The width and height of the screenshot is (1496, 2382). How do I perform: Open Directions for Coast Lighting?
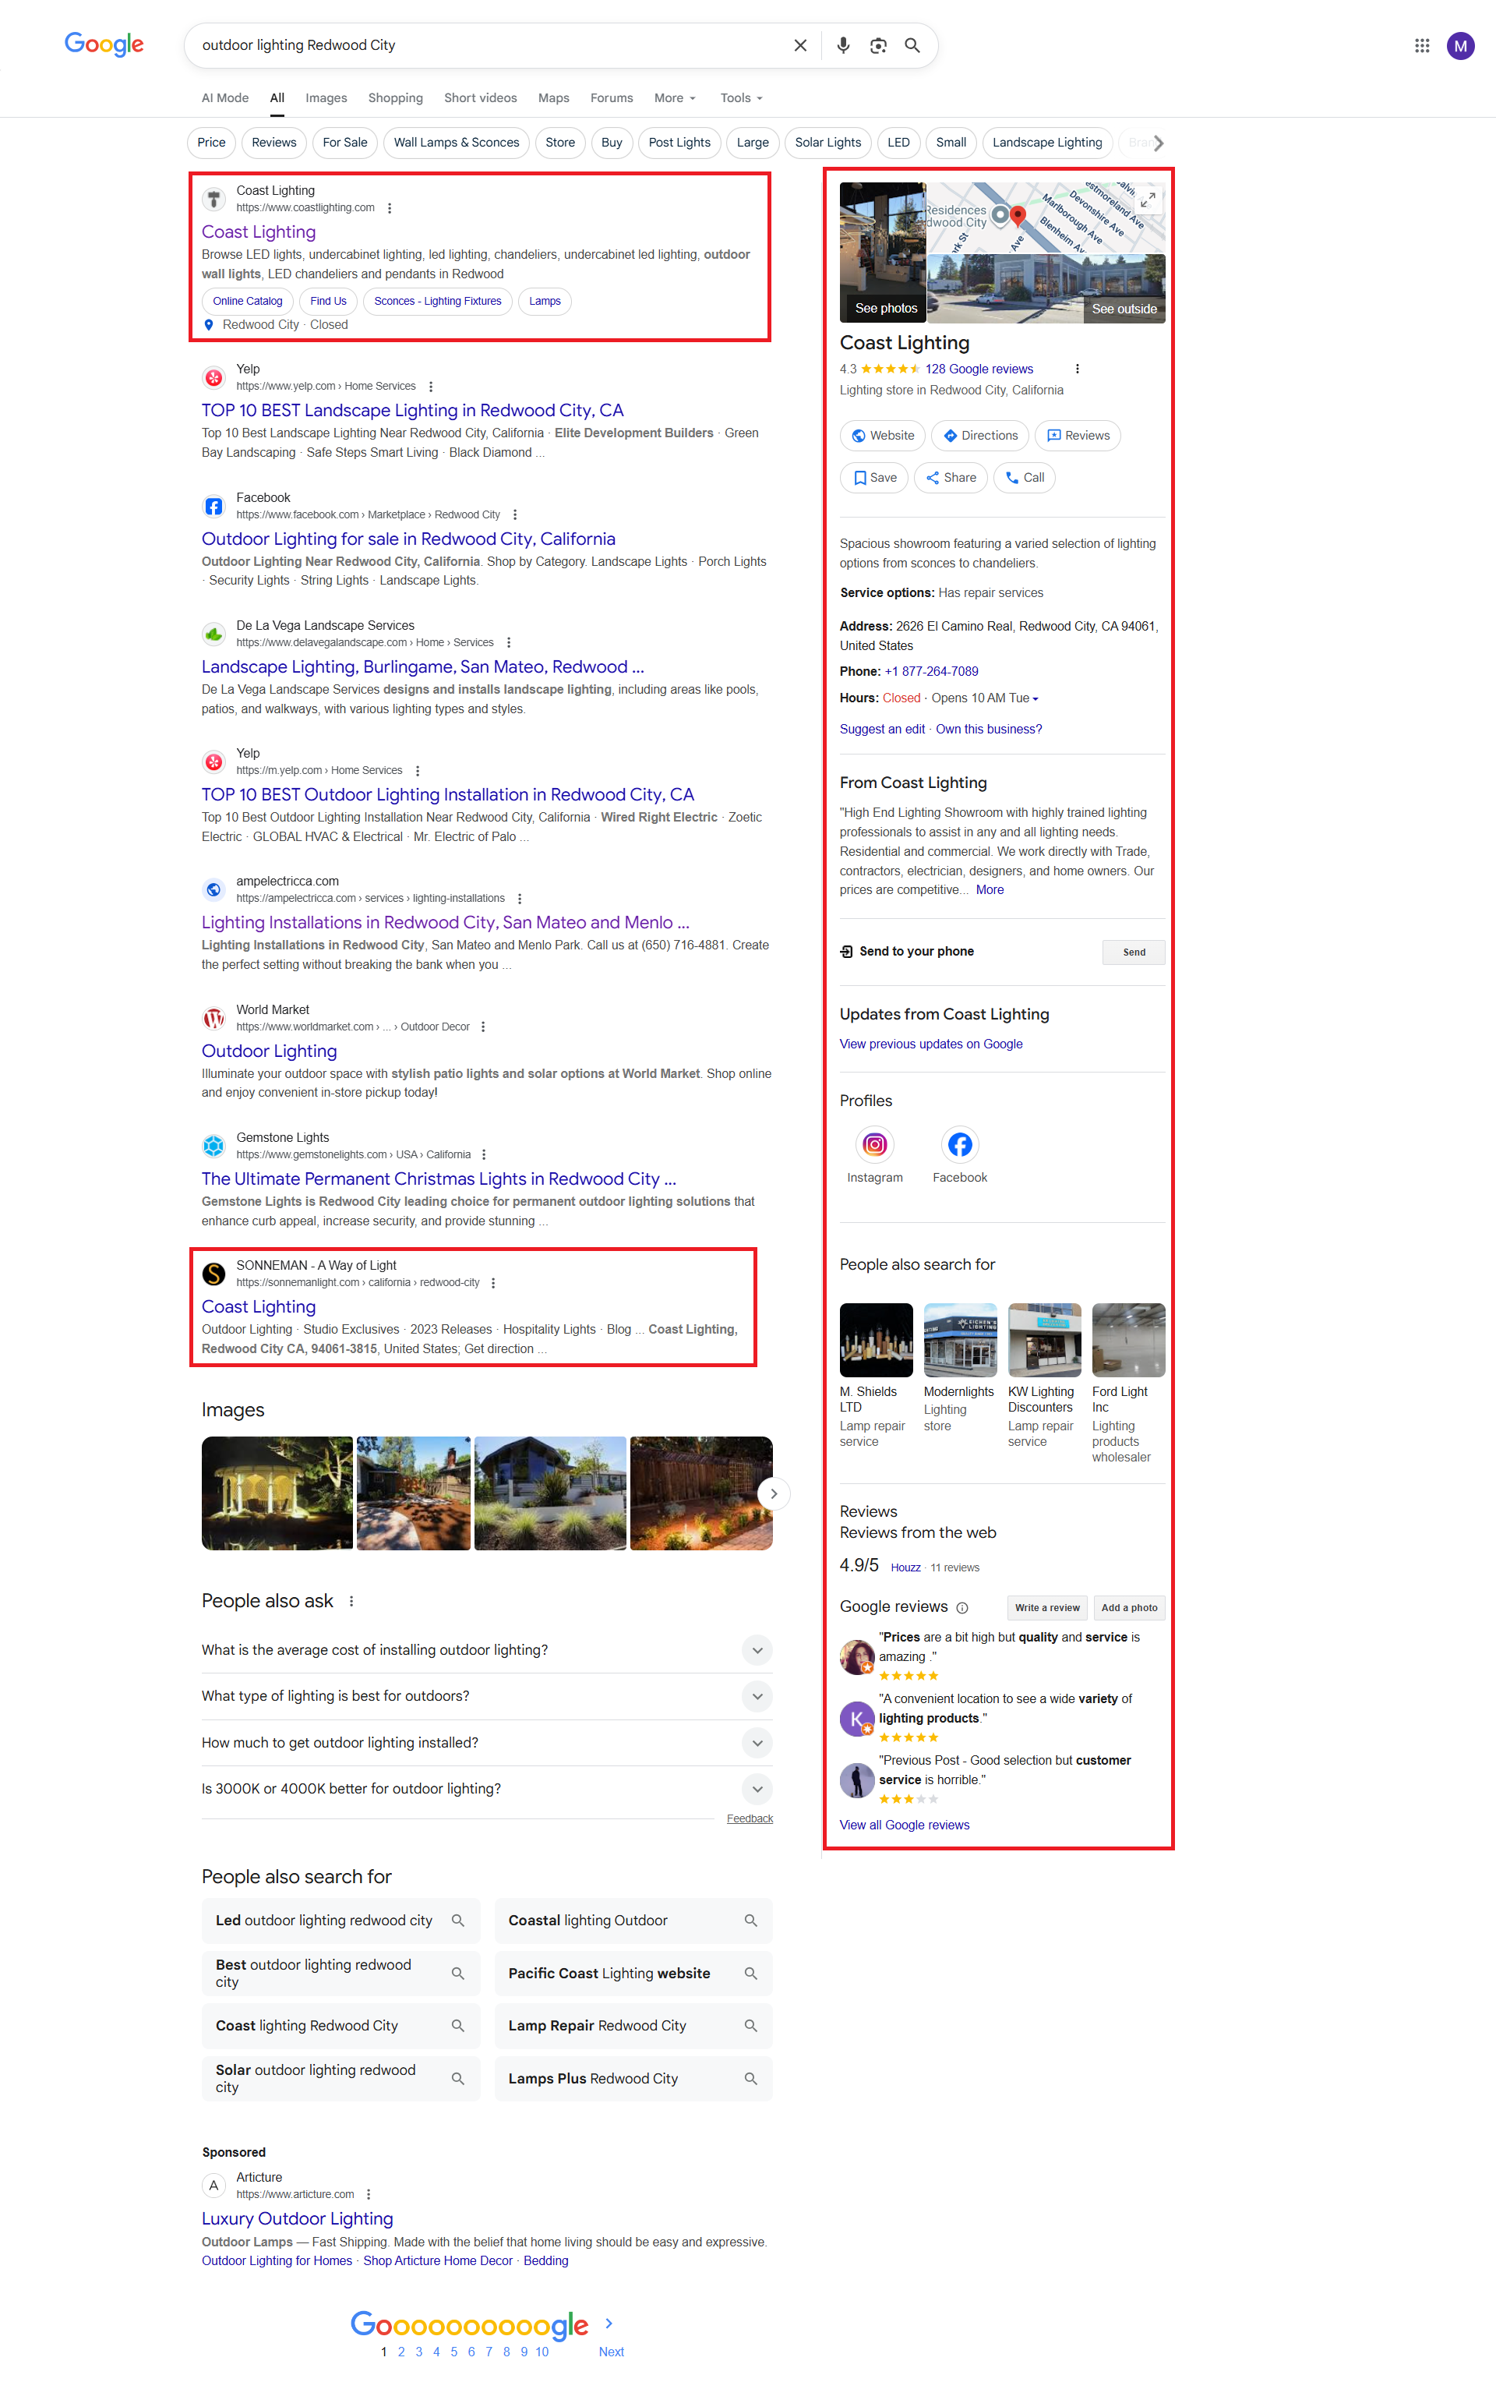coord(980,436)
